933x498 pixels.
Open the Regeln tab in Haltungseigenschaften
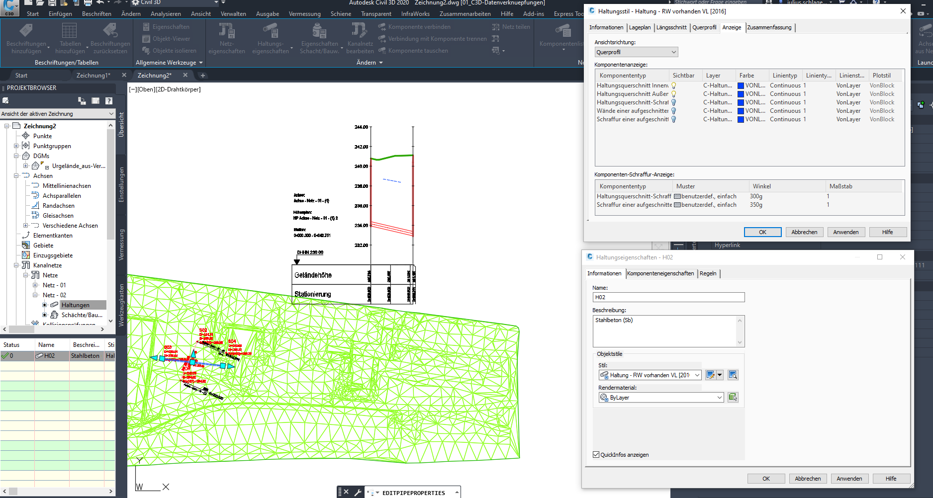click(x=708, y=273)
